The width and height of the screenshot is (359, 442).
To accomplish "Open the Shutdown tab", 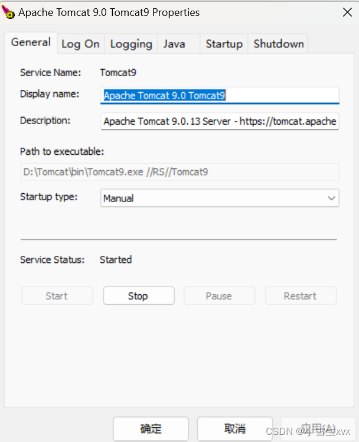I will click(279, 44).
